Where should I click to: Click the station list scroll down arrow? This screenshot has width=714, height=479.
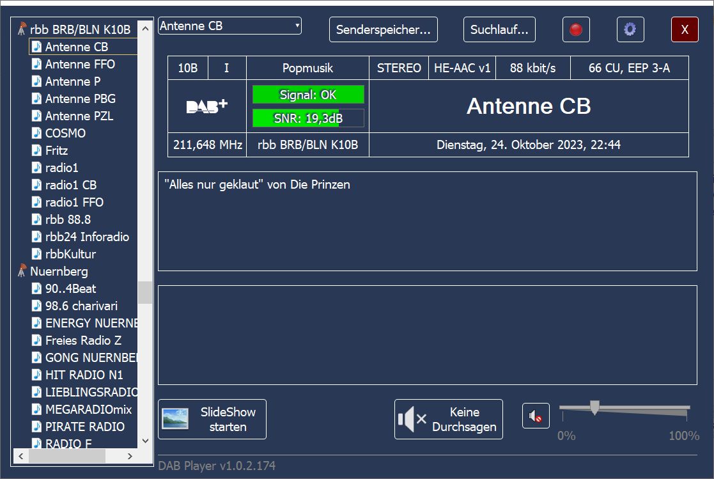(x=145, y=441)
